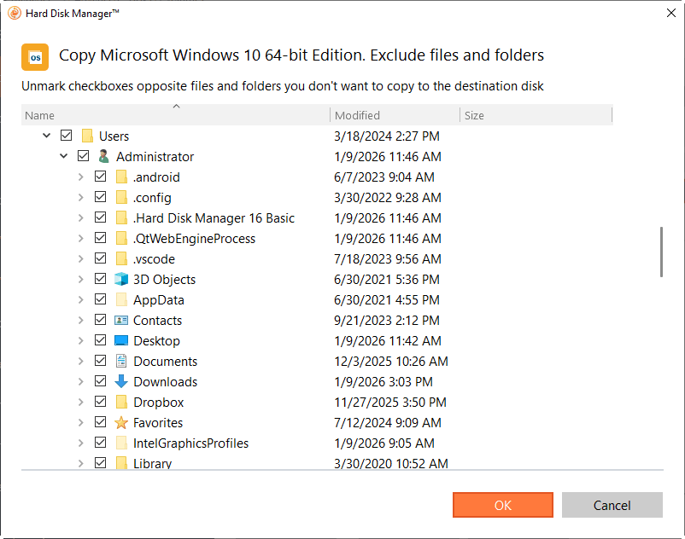Click the Desktop folder icon
The image size is (685, 539).
121,341
